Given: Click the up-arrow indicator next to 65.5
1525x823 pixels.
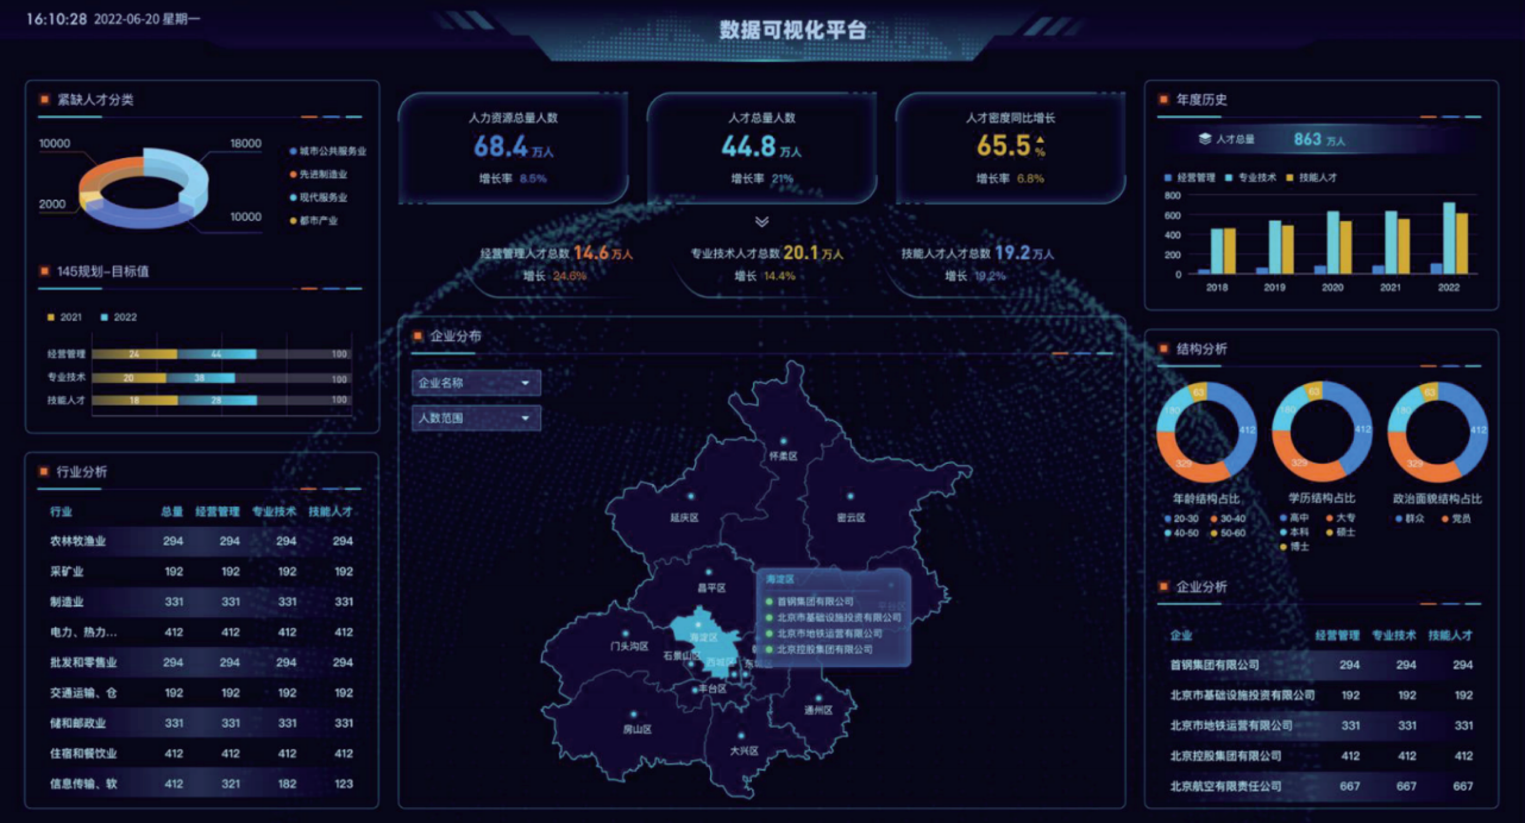Looking at the screenshot, I should click(x=1040, y=140).
